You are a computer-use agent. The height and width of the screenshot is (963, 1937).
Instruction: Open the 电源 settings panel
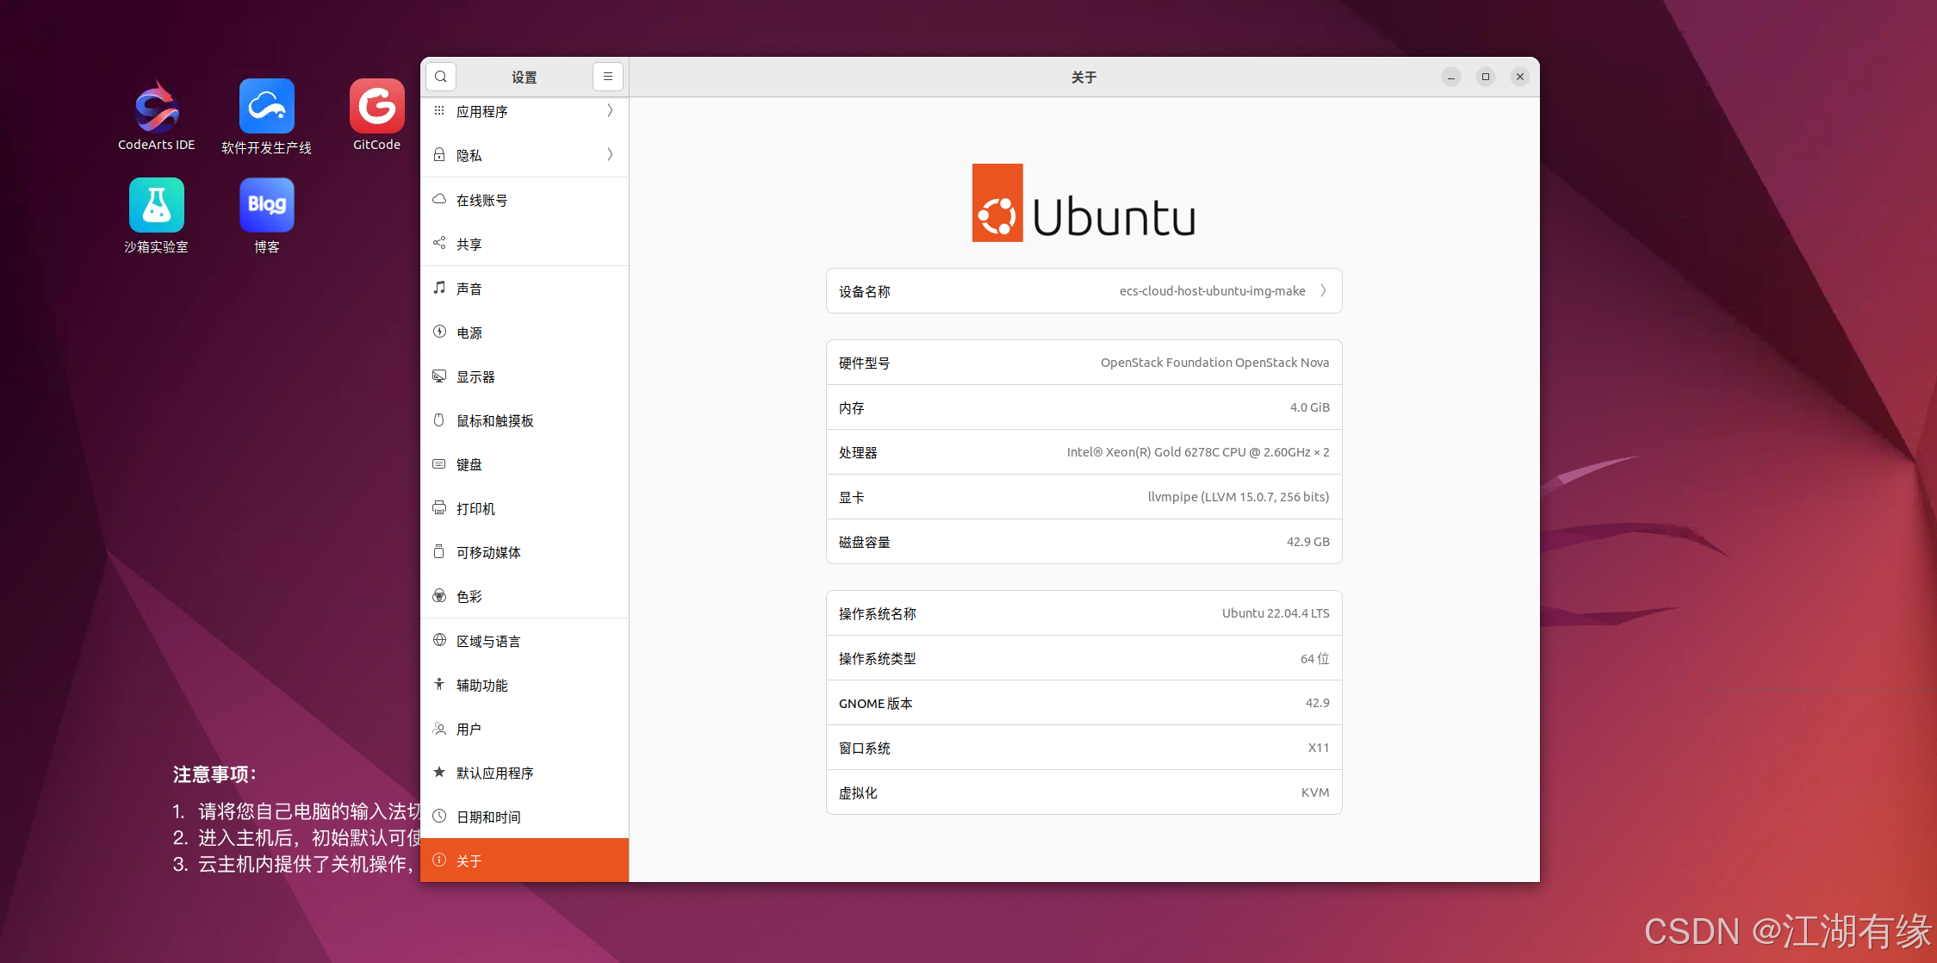pyautogui.click(x=525, y=332)
